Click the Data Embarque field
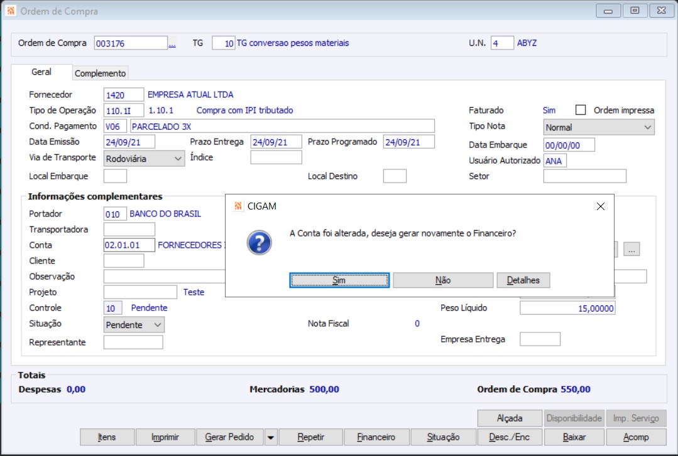Viewport: 678px width, 456px height. point(569,145)
